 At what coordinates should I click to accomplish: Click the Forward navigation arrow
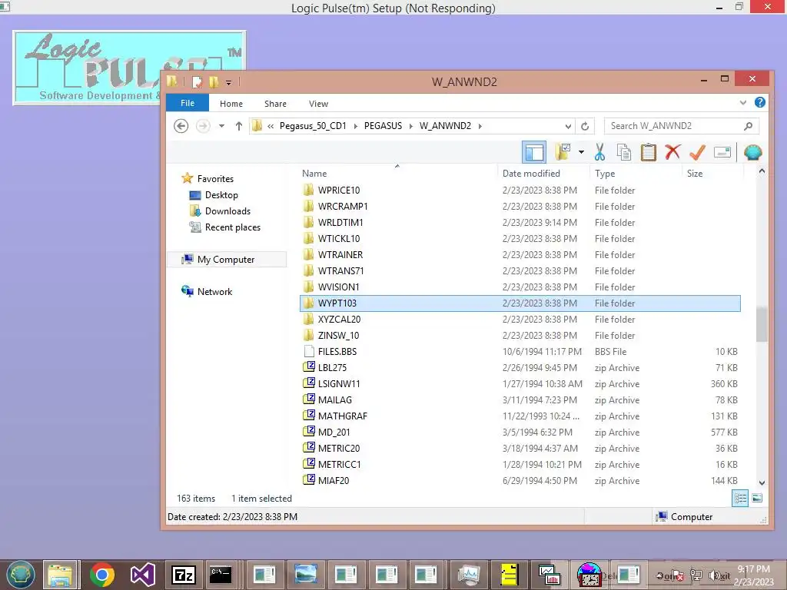[x=203, y=126]
